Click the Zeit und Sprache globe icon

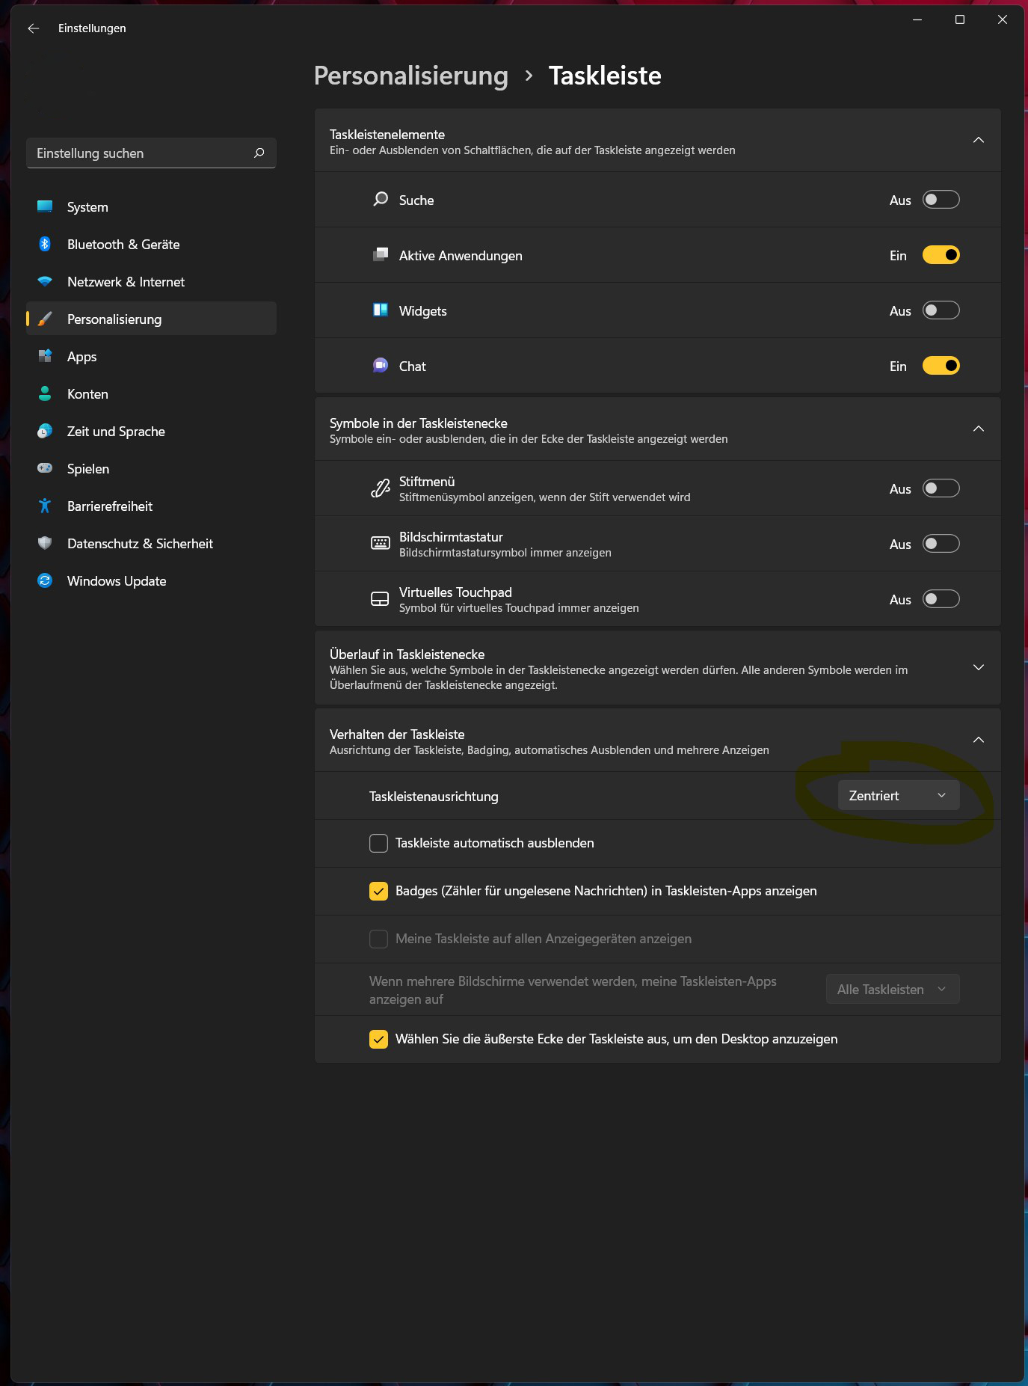click(45, 431)
